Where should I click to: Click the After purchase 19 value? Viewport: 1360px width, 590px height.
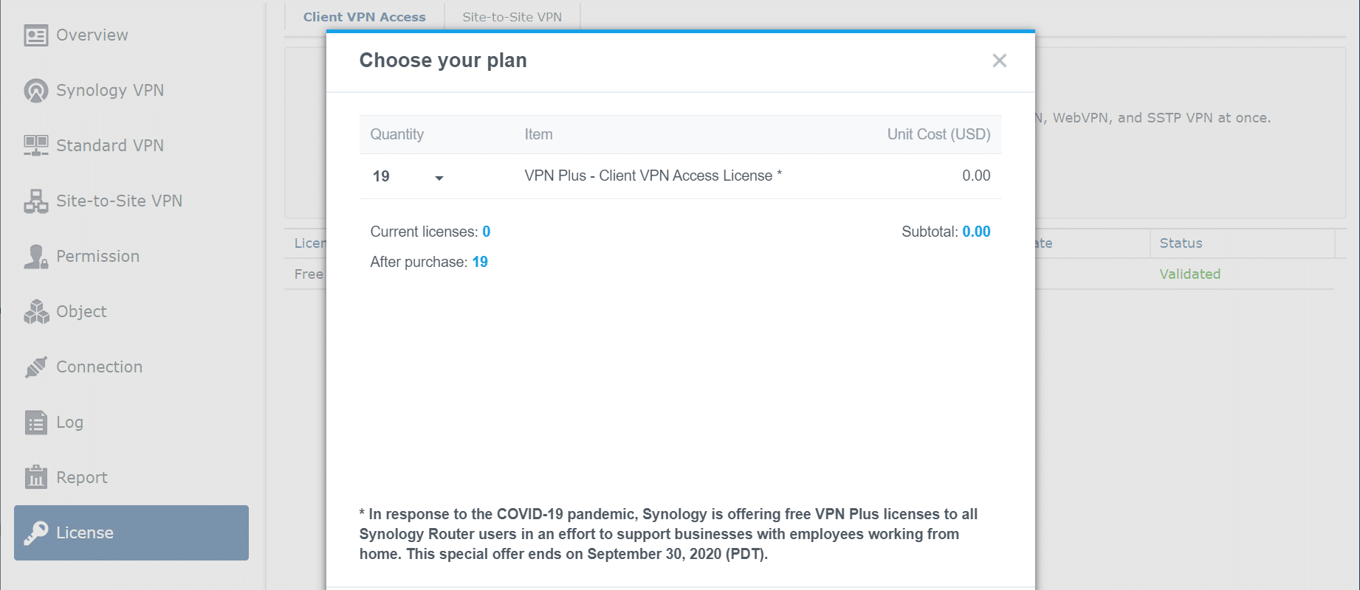[x=480, y=262]
